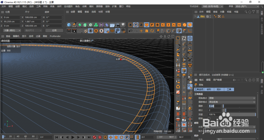
Task: Add a light with the bulb icon
Action: coord(123,25)
